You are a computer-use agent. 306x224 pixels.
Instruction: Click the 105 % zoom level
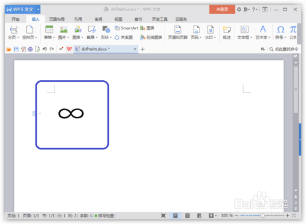click(227, 215)
